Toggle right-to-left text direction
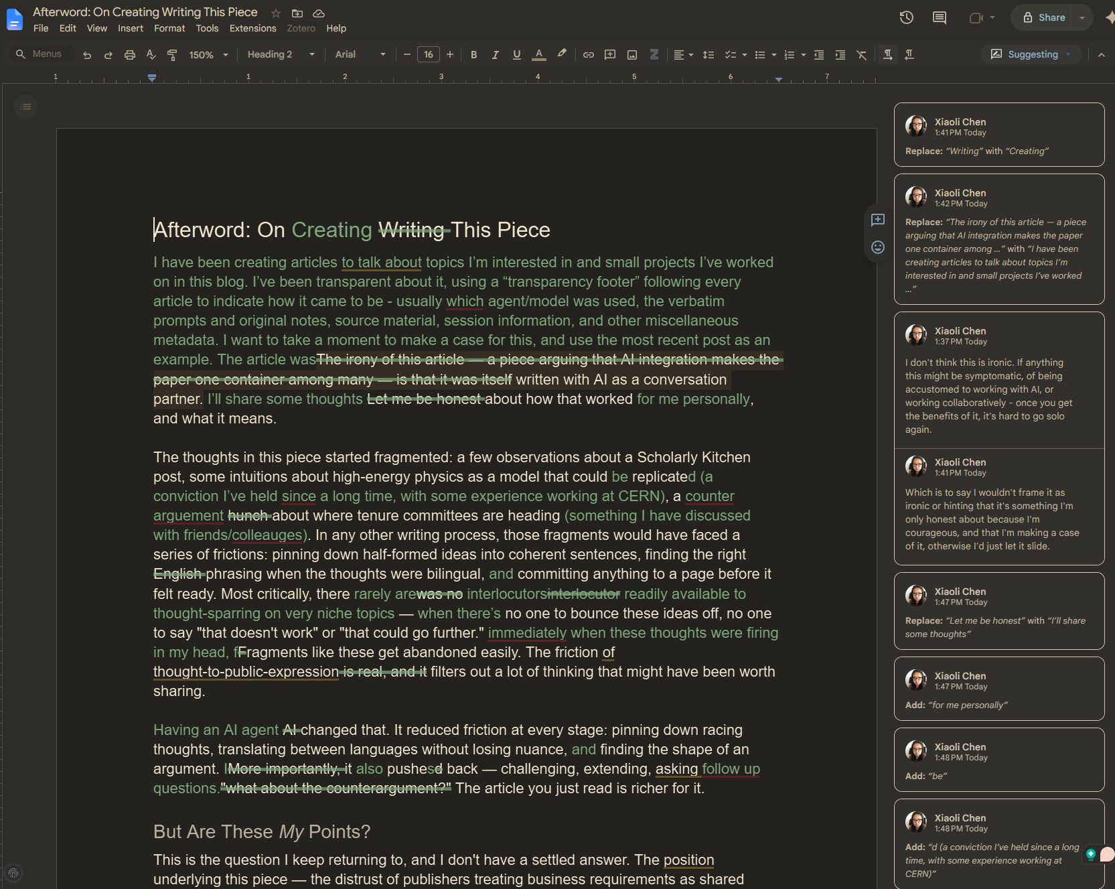The width and height of the screenshot is (1115, 889). click(909, 55)
